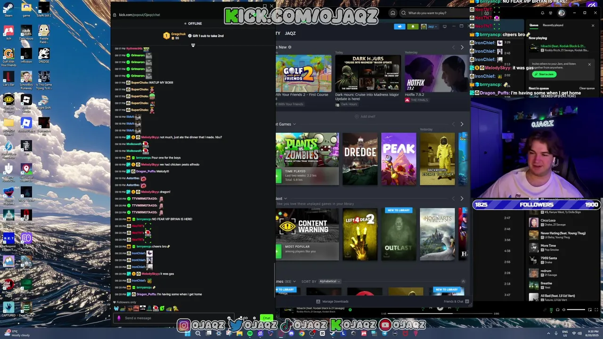This screenshot has height=339, width=603.
Task: Select the DREDGE desktop shortcut
Action: pos(43,56)
